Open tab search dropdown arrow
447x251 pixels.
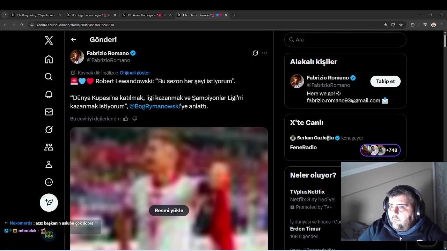point(5,15)
